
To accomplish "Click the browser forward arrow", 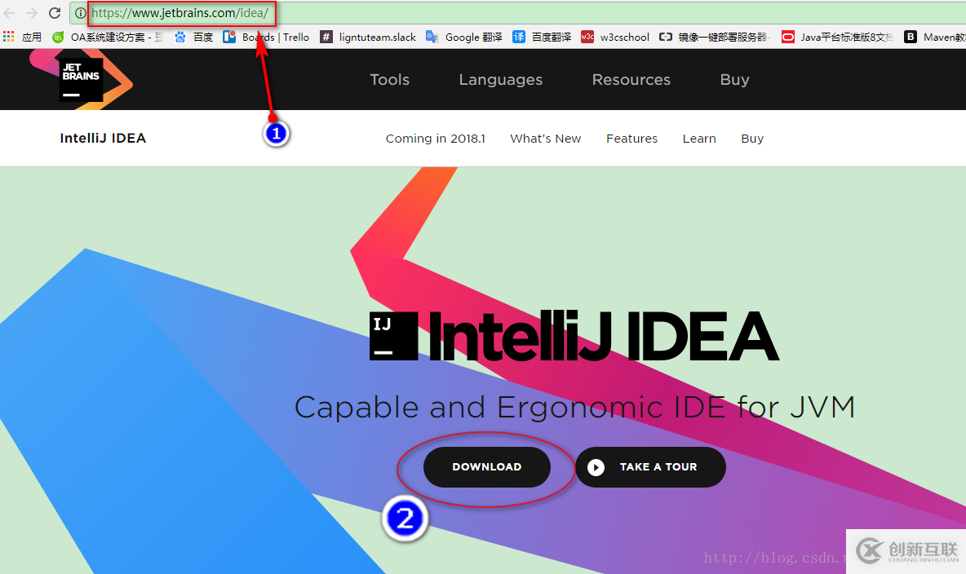I will pyautogui.click(x=32, y=13).
